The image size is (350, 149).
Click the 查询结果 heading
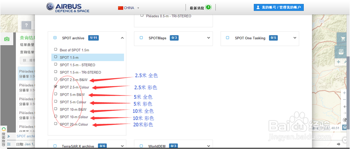27,38
